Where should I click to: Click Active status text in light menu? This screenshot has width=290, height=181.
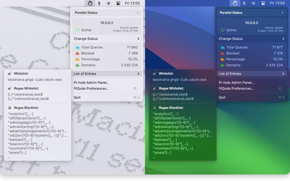point(86,30)
